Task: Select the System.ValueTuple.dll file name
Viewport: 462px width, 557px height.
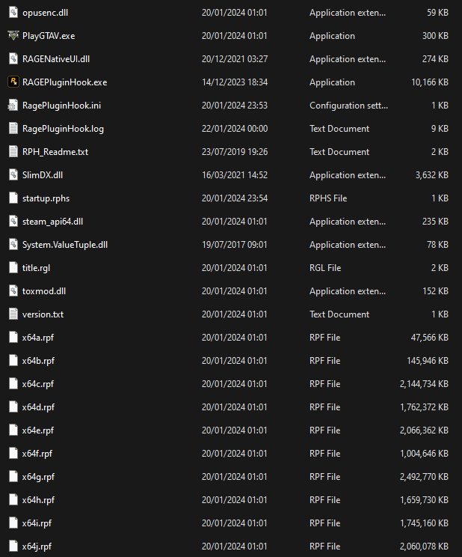Action: tap(60, 245)
